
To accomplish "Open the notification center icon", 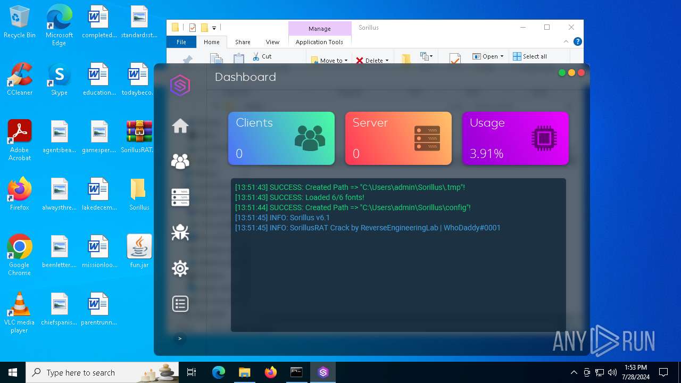I will [x=663, y=372].
